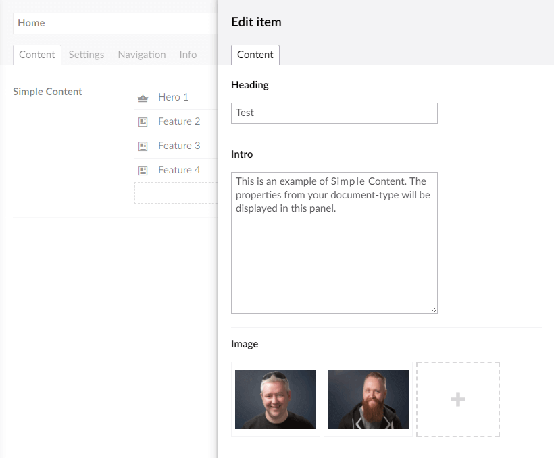Viewport: 554px width, 458px height.
Task: Click the article icon beside Feature 4
Action: 143,171
